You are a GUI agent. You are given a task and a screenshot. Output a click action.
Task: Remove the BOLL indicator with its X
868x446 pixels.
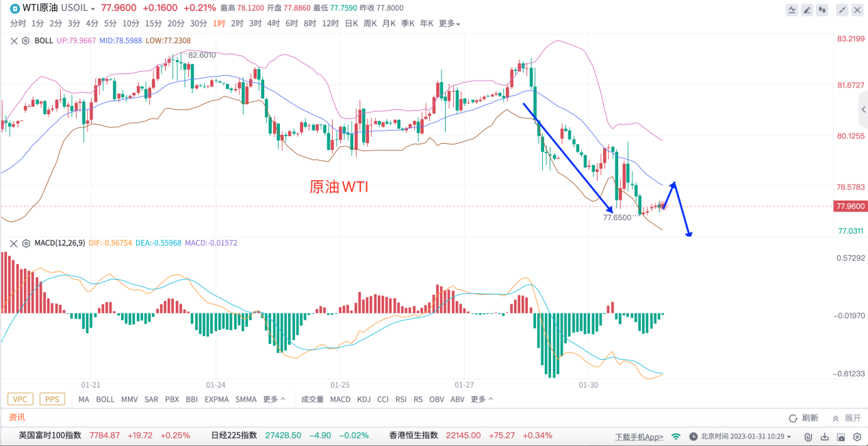(x=14, y=40)
